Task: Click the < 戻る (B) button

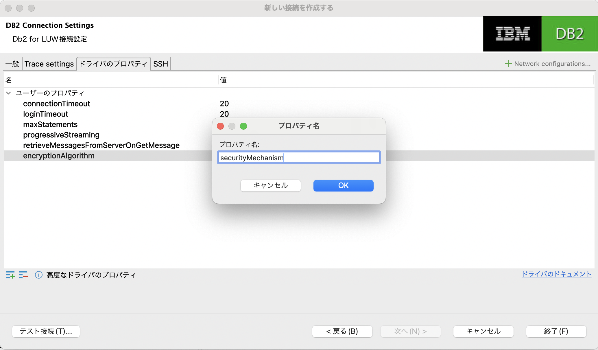Action: click(342, 331)
